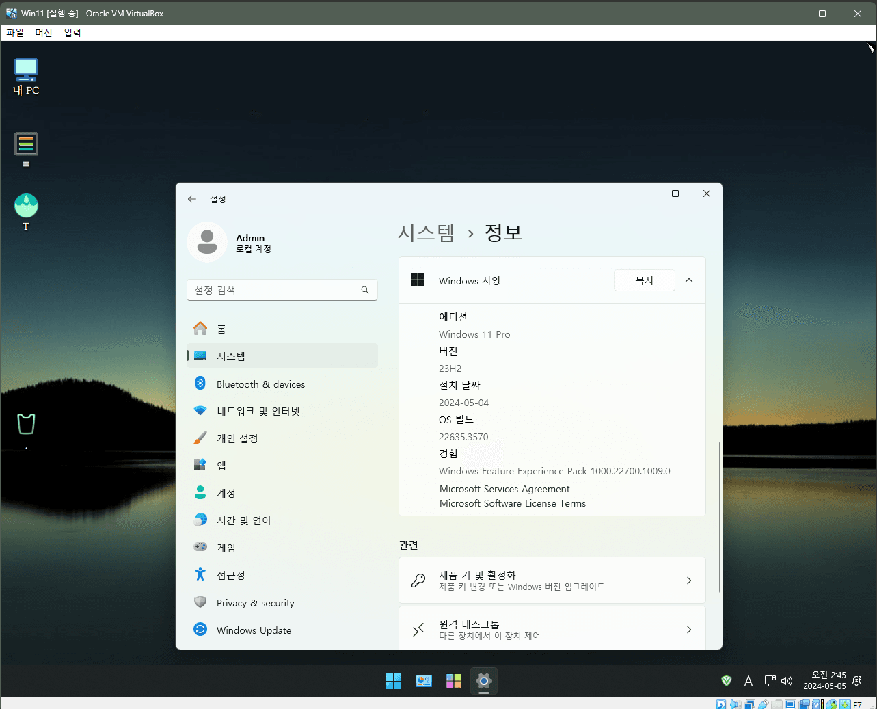877x709 pixels.
Task: Click the Settings window vertical scrollbar
Action: click(720, 516)
